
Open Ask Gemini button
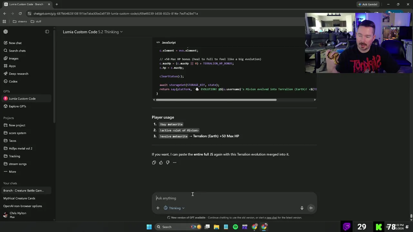pos(368,4)
